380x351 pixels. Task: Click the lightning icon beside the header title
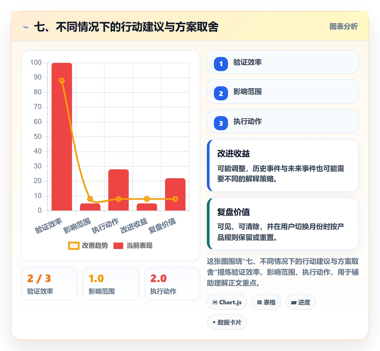pos(26,27)
